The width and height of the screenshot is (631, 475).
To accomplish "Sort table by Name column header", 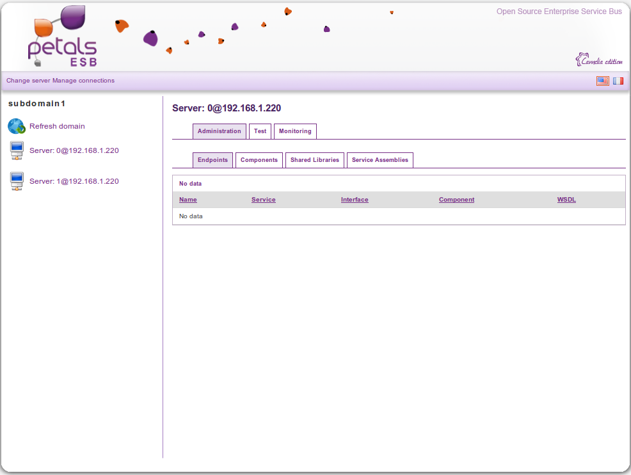I will pos(188,200).
